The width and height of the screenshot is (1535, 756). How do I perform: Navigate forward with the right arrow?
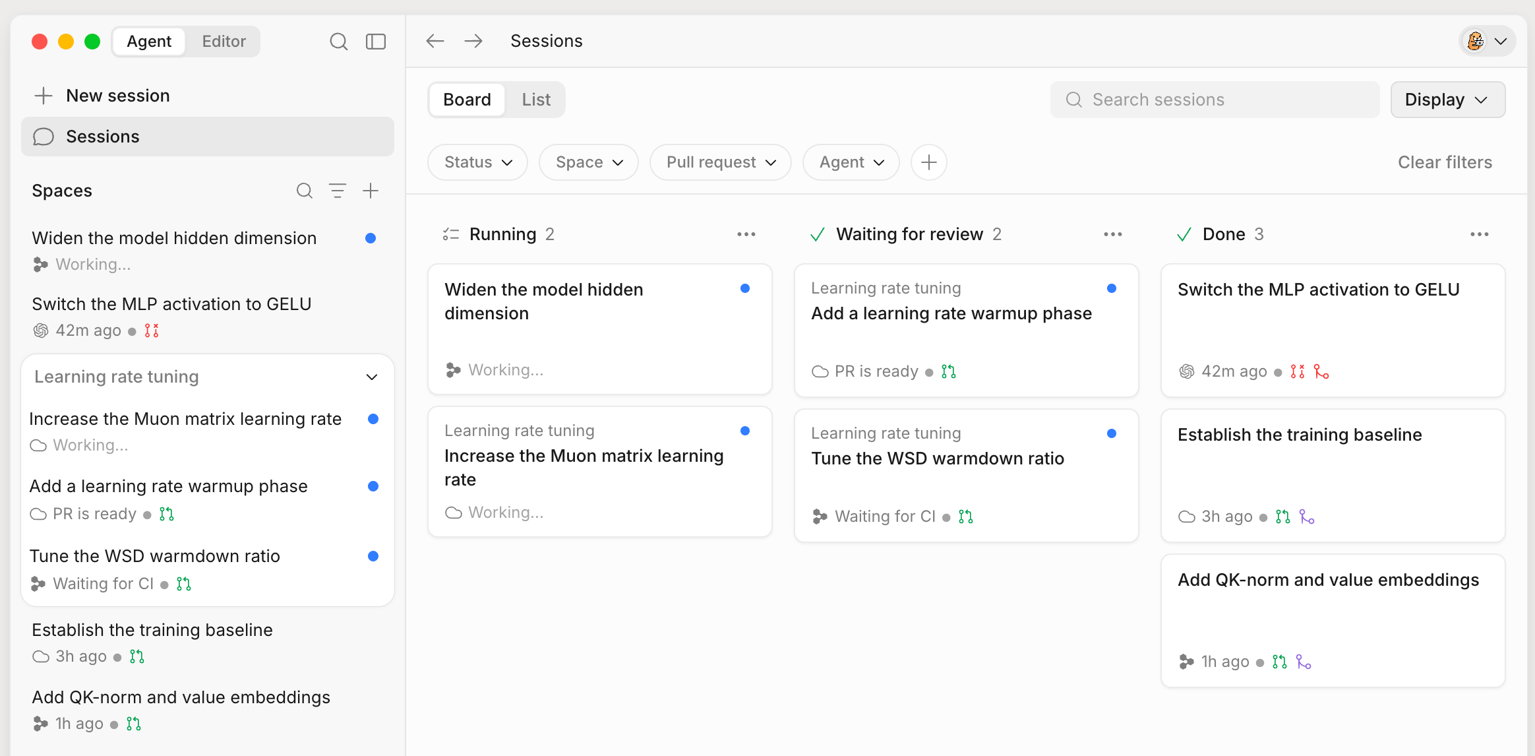(x=473, y=41)
